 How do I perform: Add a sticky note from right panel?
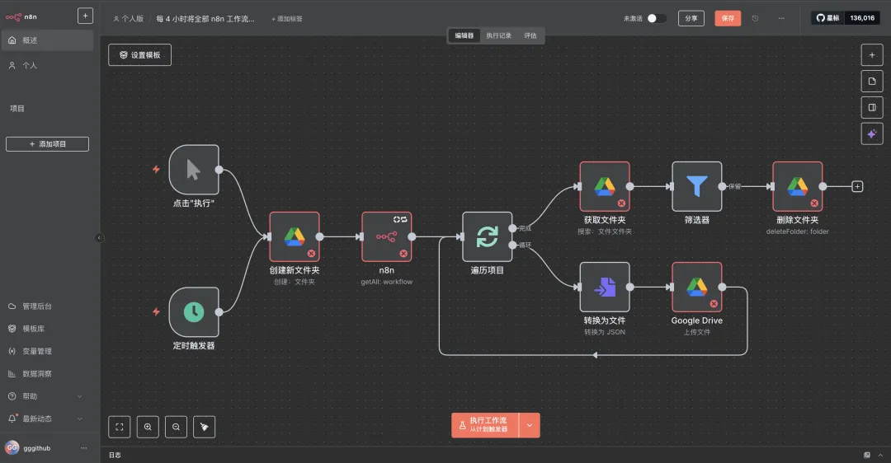tap(872, 81)
